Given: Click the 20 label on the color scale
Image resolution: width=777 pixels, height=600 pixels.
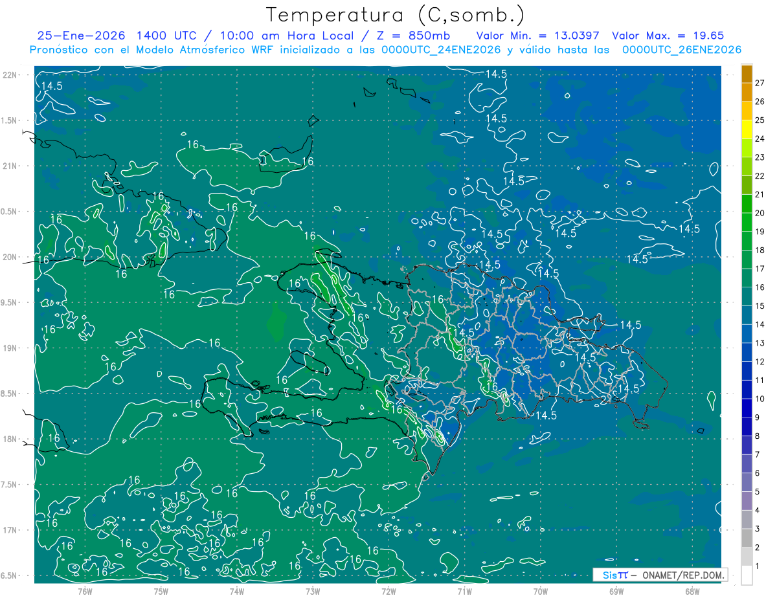Looking at the screenshot, I should coord(760,213).
